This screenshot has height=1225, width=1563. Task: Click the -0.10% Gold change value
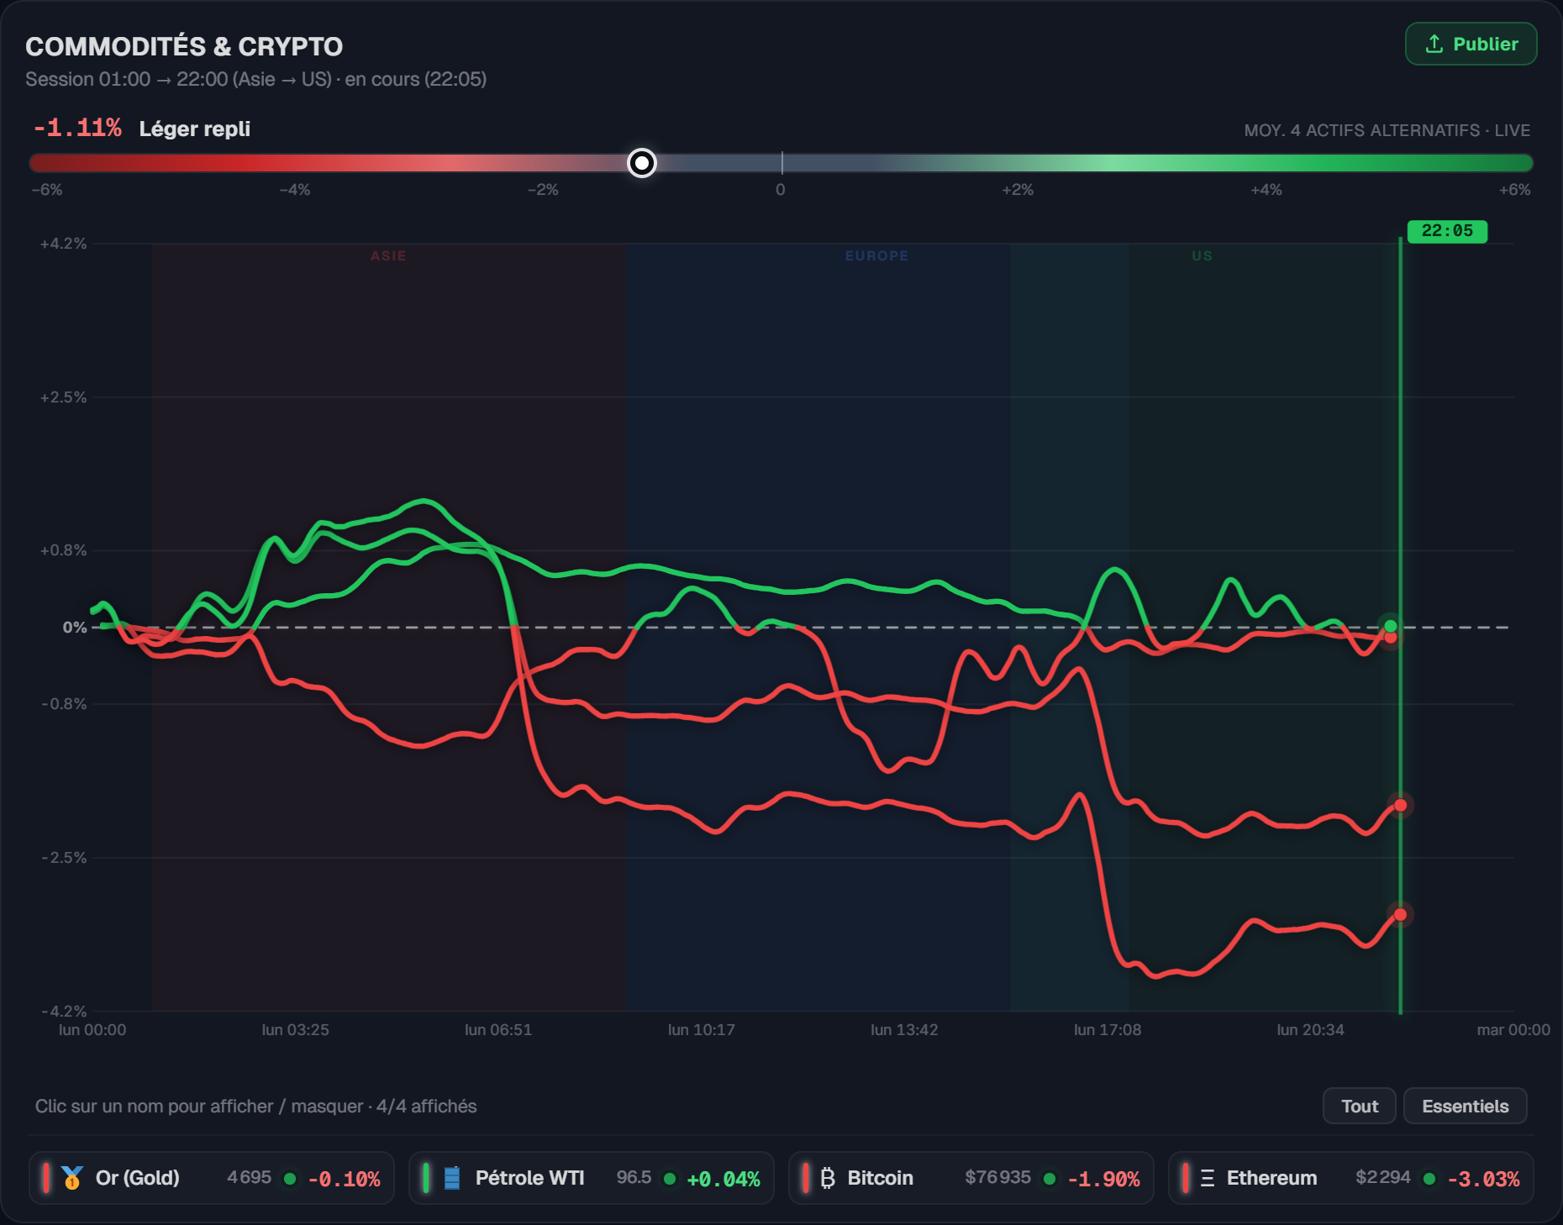point(344,1180)
